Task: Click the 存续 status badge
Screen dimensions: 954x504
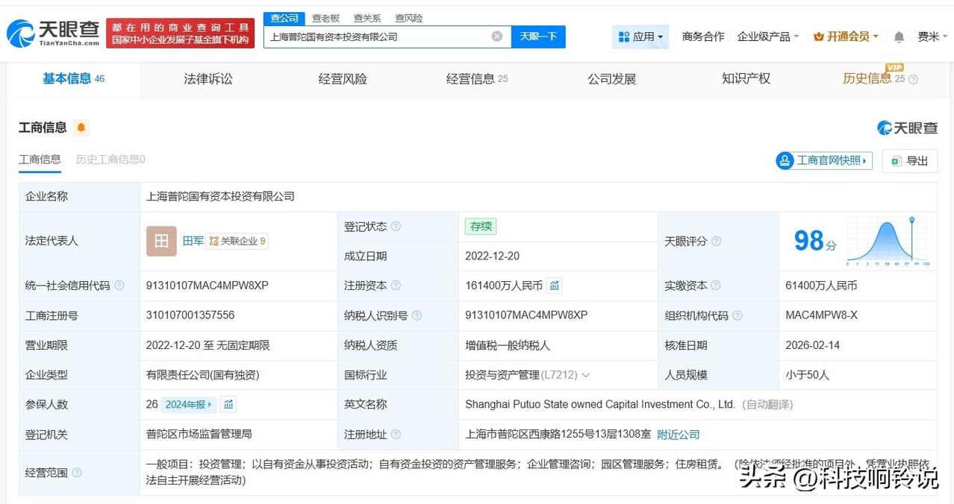Action: (x=480, y=227)
